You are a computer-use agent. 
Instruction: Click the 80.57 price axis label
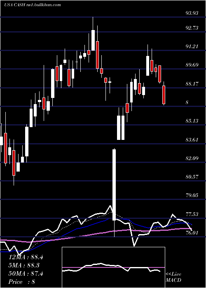[192, 177]
